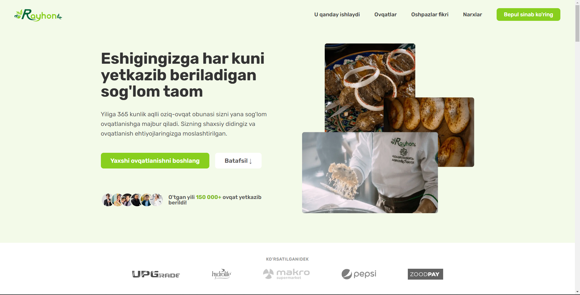Open the U qanday ishlaydi menu item
The width and height of the screenshot is (580, 295).
(337, 14)
